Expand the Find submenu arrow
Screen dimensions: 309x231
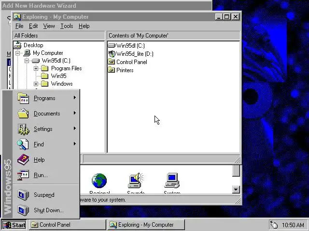[x=75, y=143]
